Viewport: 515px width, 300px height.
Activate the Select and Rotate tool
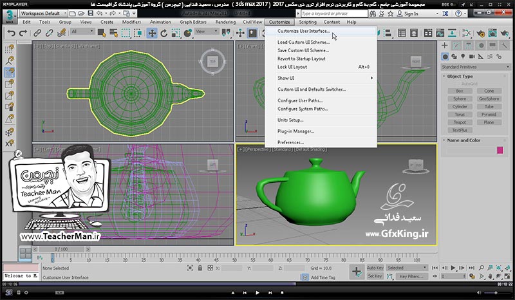coord(164,33)
